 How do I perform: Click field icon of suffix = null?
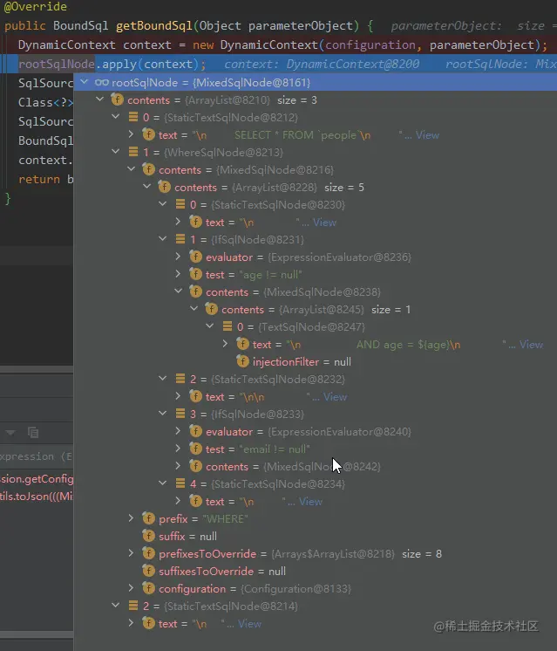coord(148,536)
